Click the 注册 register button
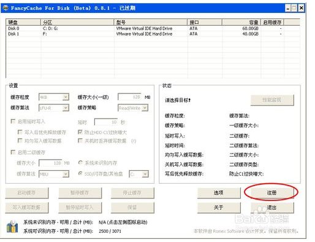The width and height of the screenshot is (315, 242). [x=271, y=193]
